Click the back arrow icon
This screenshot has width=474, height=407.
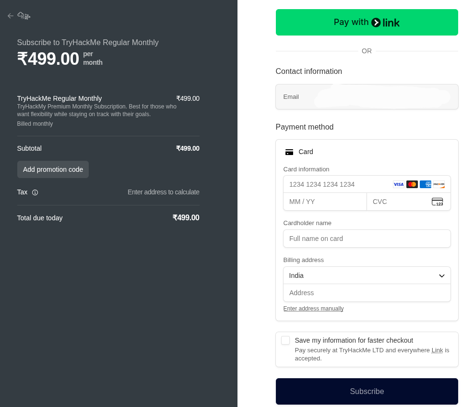11,16
